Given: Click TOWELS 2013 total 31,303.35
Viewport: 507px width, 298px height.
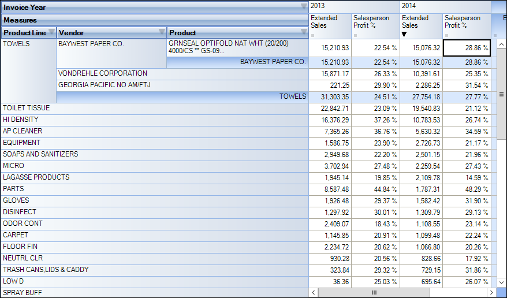Looking at the screenshot, I should (330, 97).
